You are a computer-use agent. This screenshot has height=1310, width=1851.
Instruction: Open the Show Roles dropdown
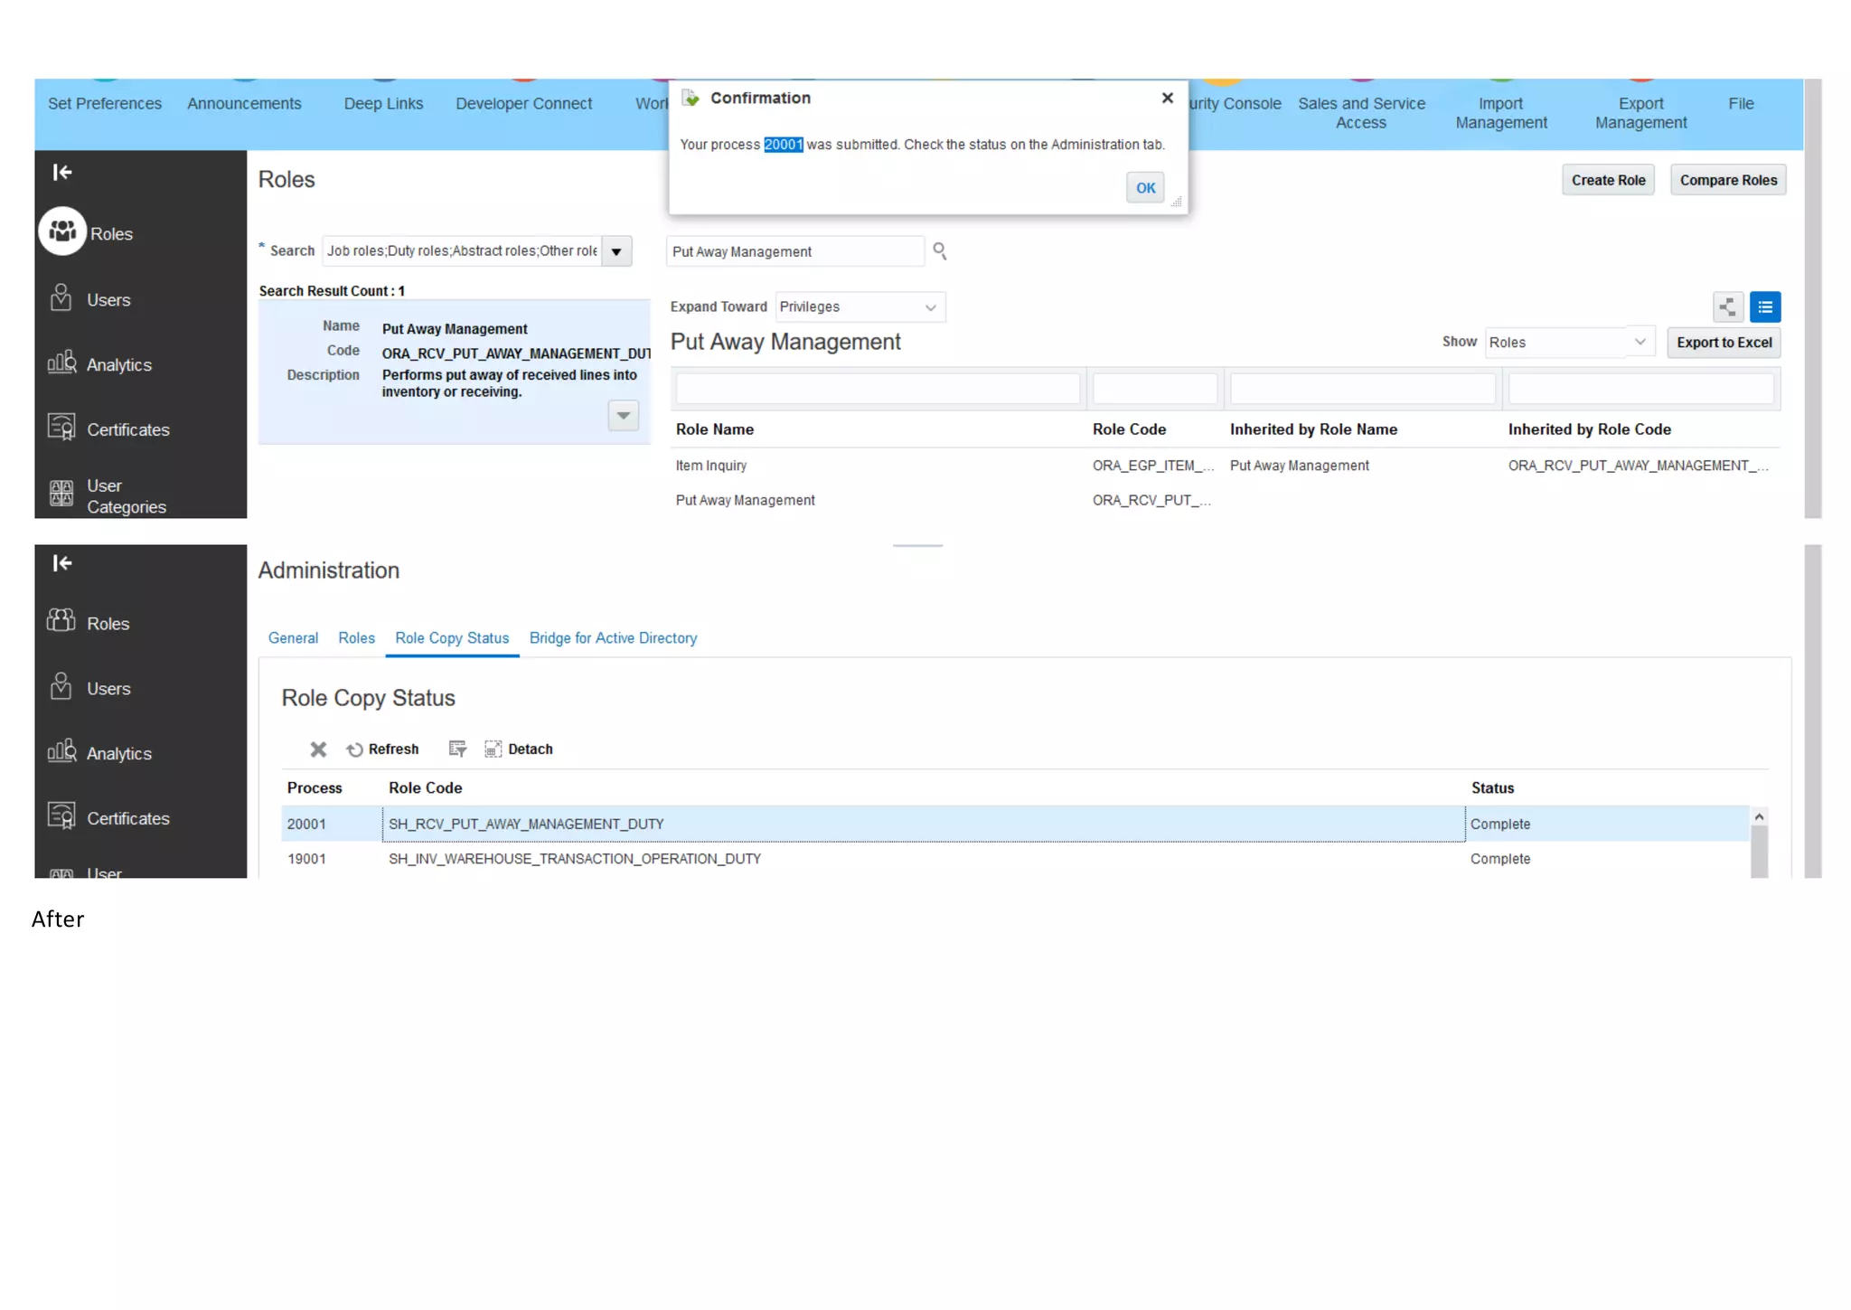coord(1640,342)
